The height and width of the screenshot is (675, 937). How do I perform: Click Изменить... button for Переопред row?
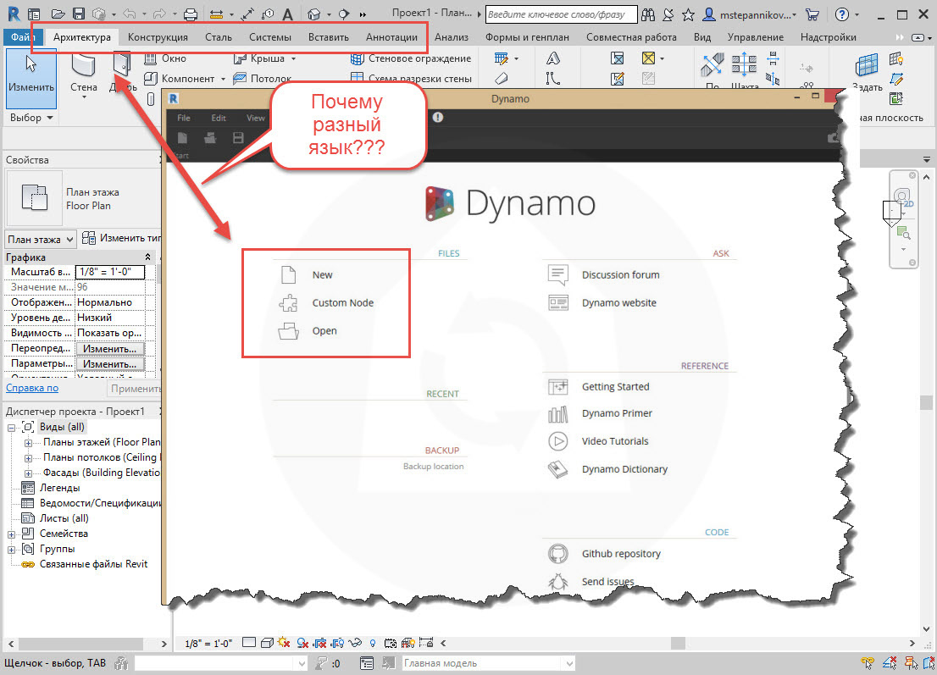(x=110, y=348)
